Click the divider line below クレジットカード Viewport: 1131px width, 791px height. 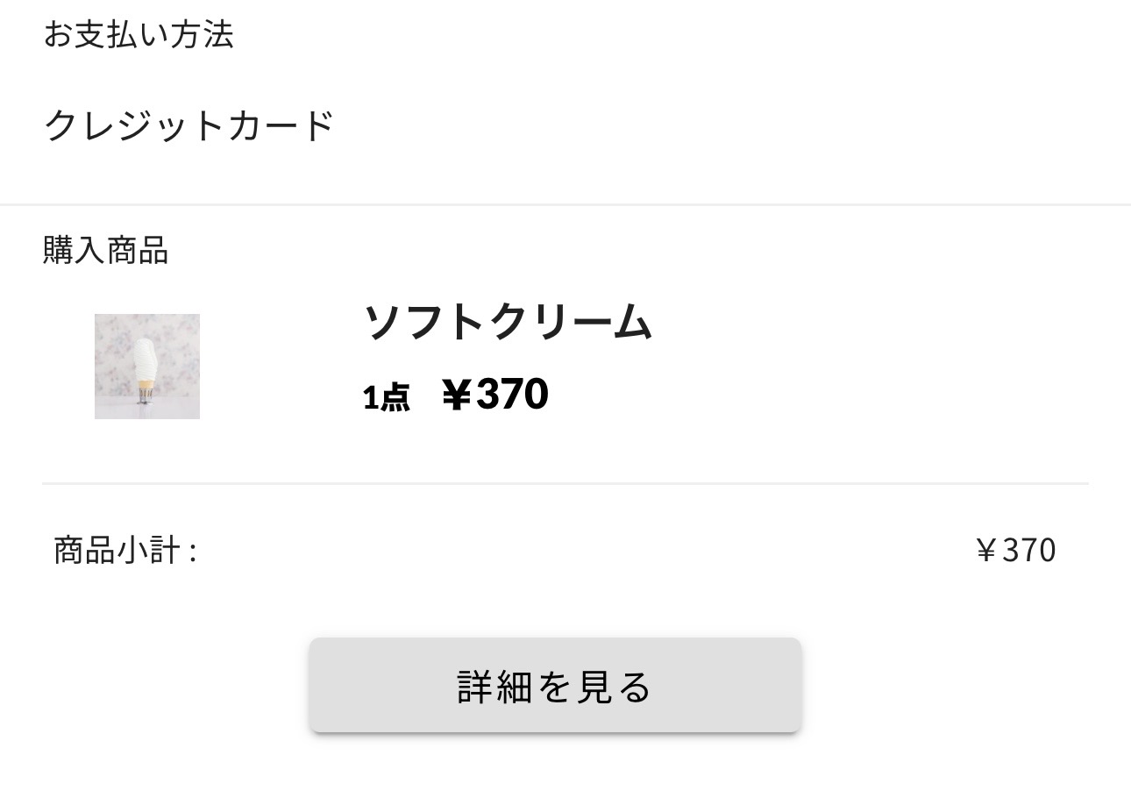point(565,204)
